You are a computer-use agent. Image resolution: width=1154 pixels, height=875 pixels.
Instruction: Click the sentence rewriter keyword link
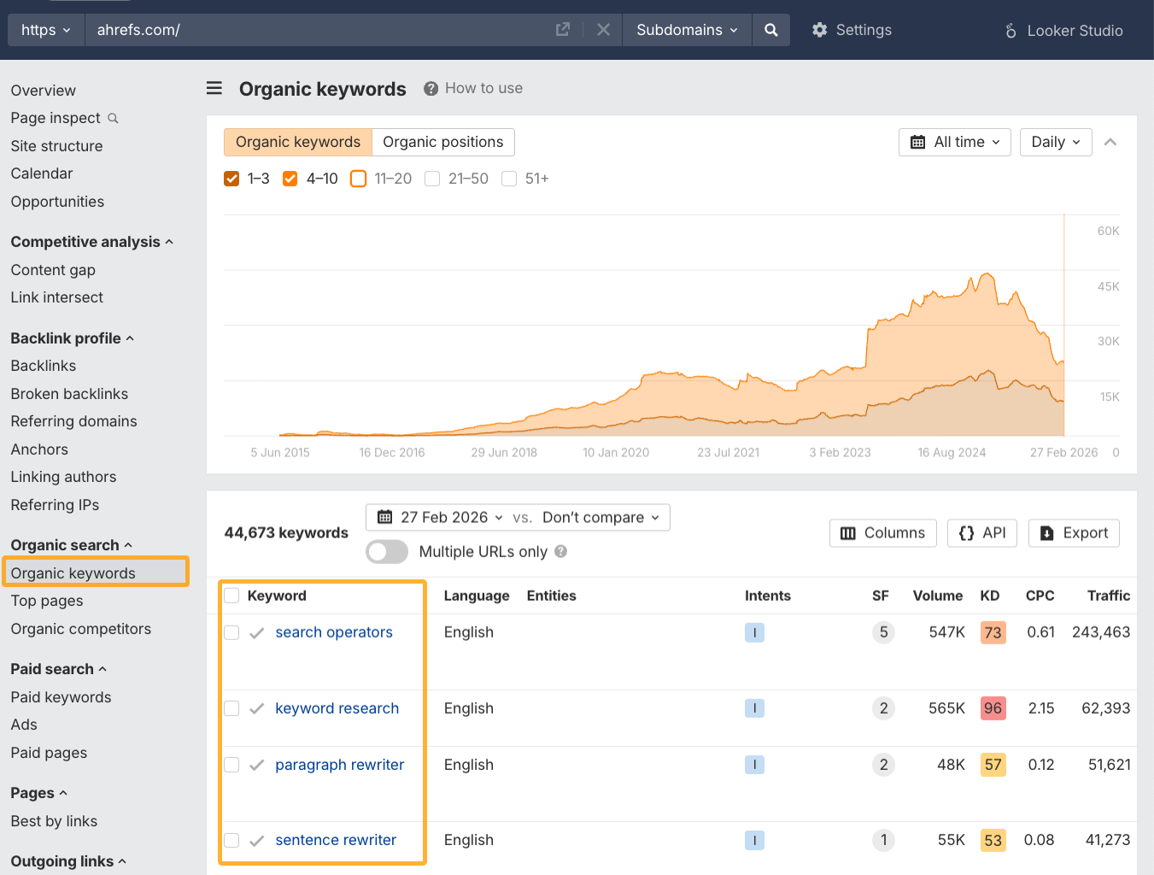pos(336,840)
